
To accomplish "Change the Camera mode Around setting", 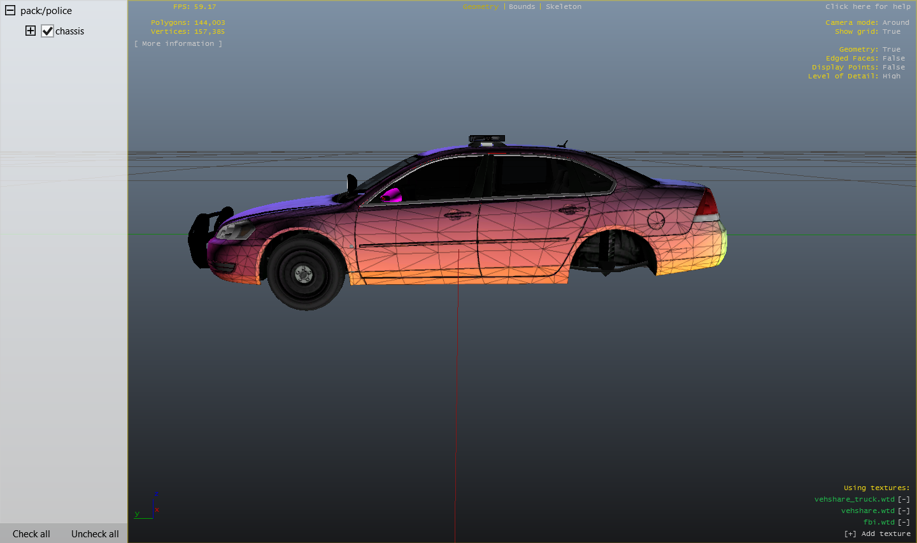I will point(895,23).
